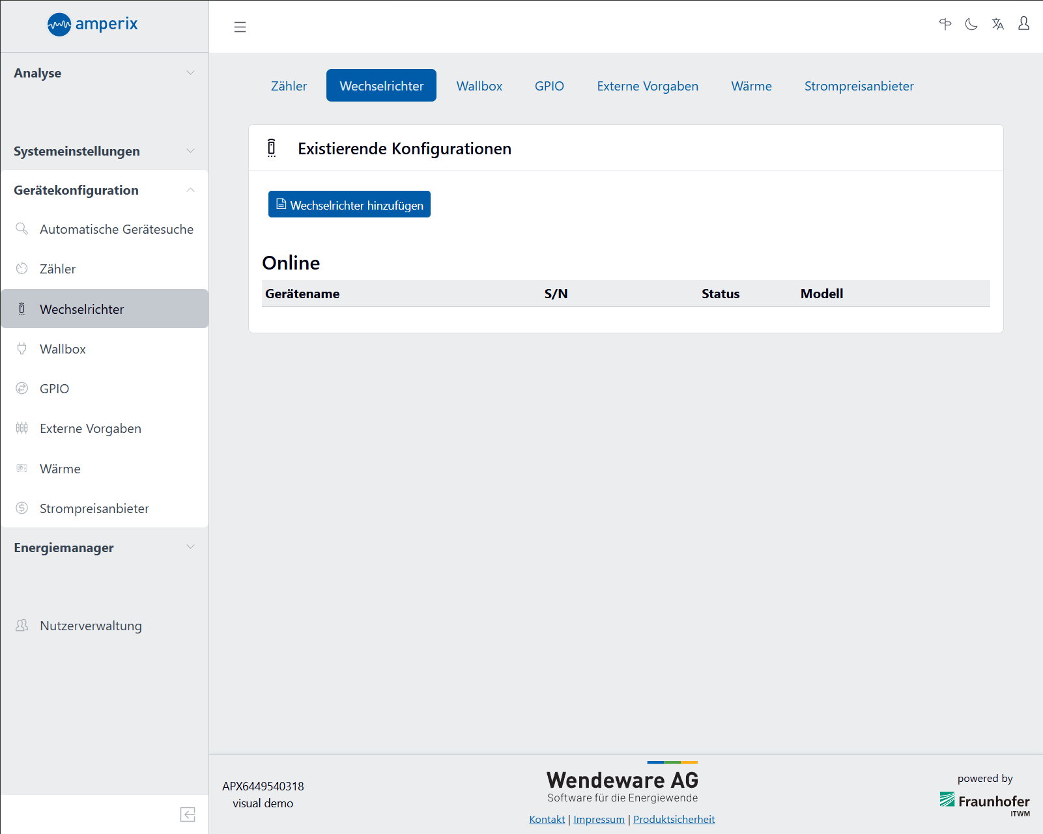Screen dimensions: 1043x834
Task: Expand the Energiemanager section
Action: (x=104, y=548)
